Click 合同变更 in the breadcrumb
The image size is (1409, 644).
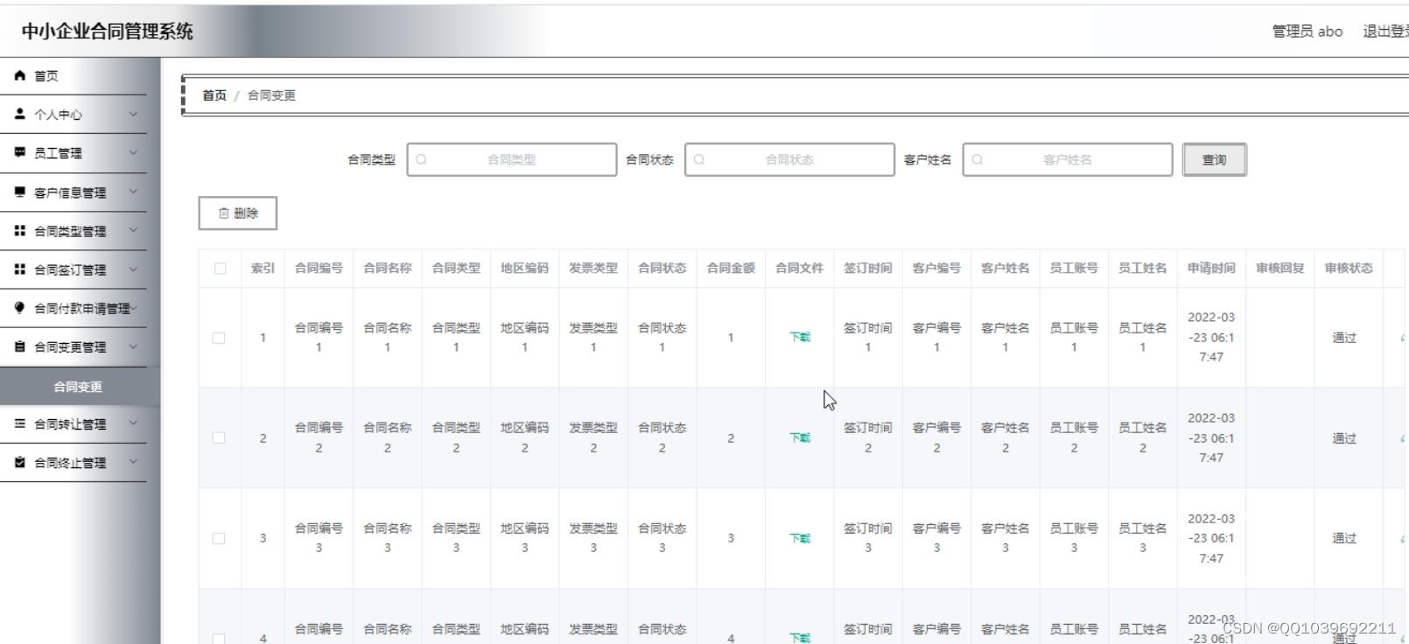pyautogui.click(x=271, y=95)
